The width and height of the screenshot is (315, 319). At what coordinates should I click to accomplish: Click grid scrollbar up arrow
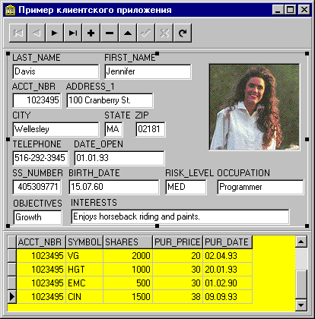[301, 242]
